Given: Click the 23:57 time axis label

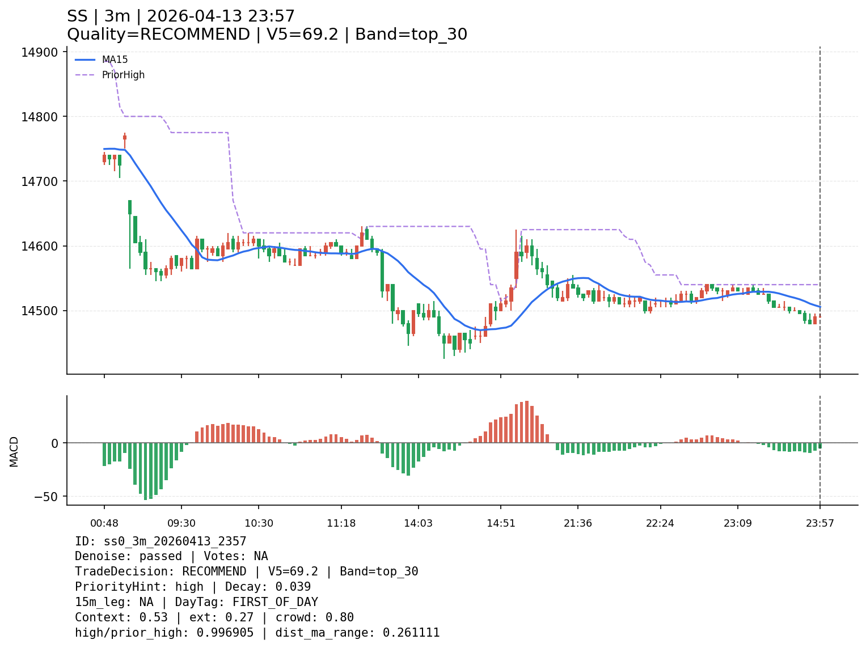Looking at the screenshot, I should coord(819,523).
